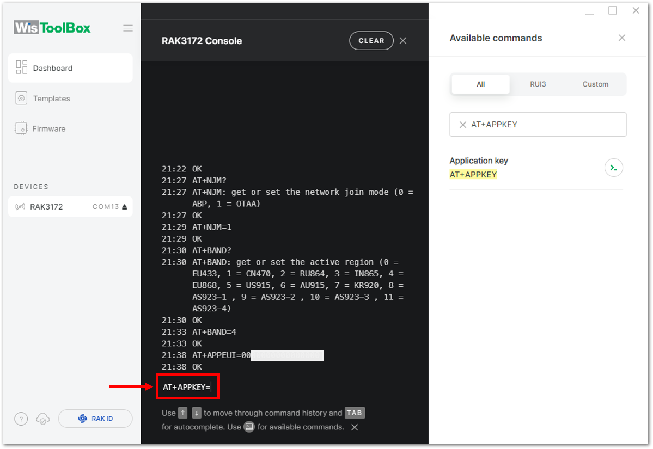Click the Dashboard grid icon

(x=22, y=67)
